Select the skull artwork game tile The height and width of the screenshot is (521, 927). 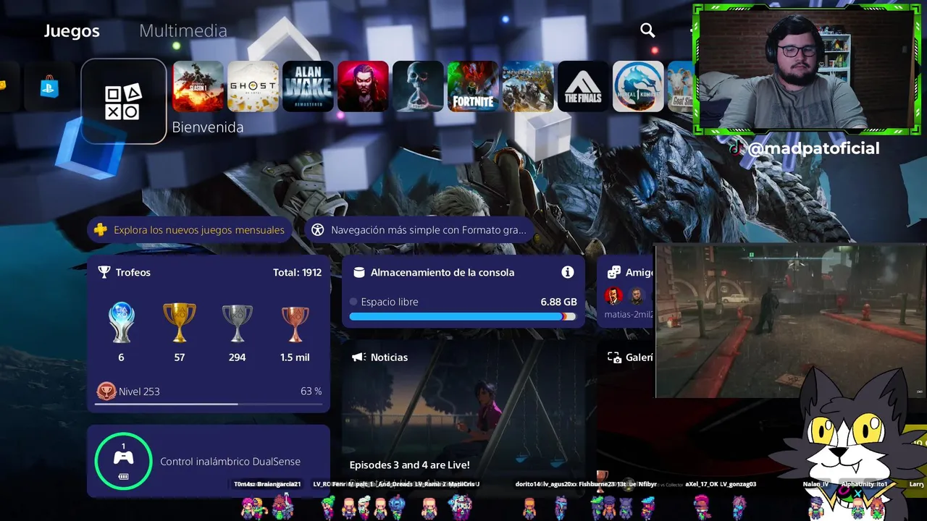coord(418,86)
